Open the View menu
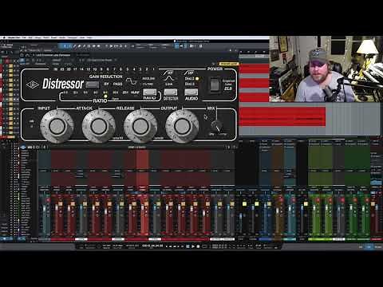This screenshot has height=287, width=383. click(82, 37)
